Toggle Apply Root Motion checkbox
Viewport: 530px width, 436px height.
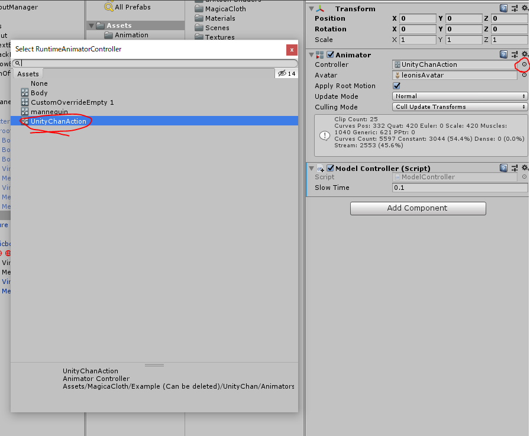(396, 86)
